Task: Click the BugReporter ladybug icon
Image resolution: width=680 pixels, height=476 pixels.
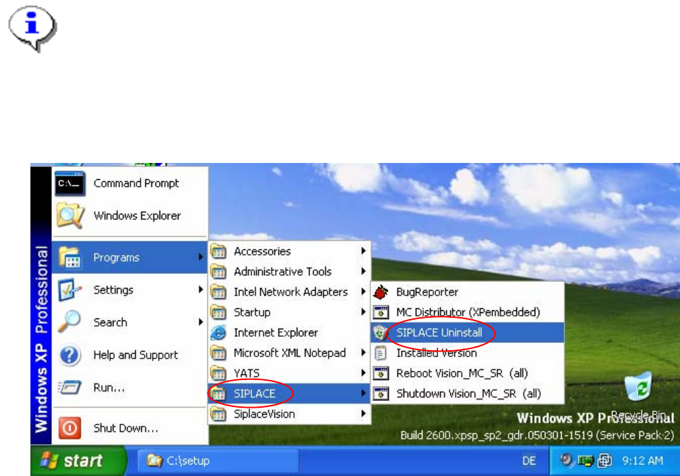Action: click(381, 292)
